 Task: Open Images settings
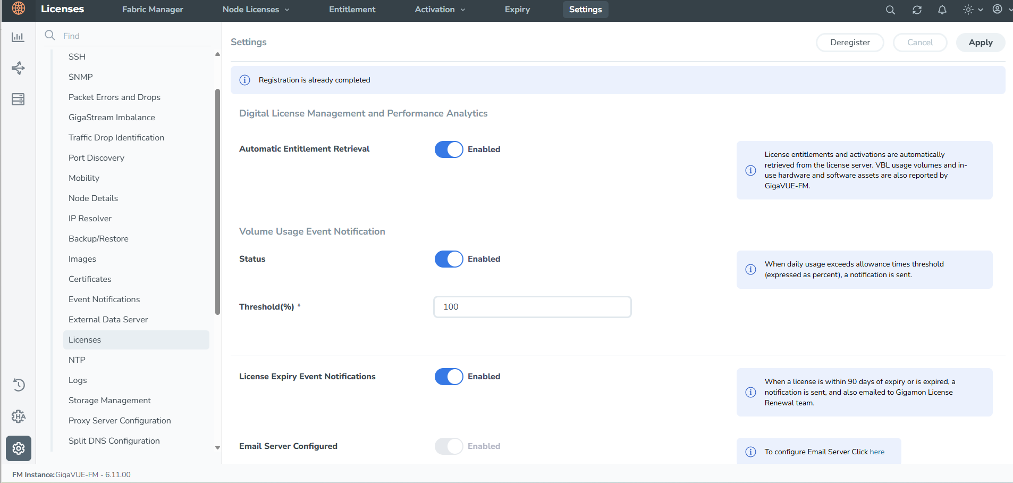(82, 259)
